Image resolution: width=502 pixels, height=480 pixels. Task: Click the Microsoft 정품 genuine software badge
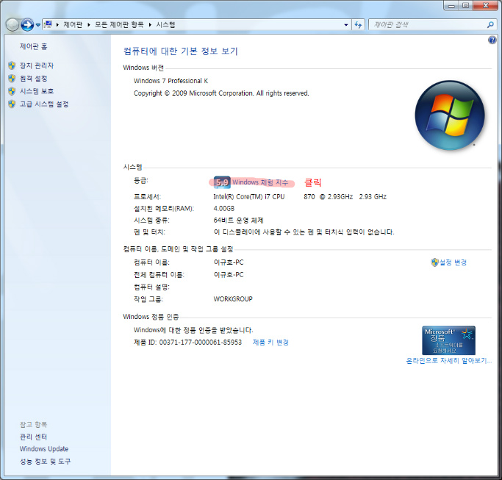pos(448,340)
